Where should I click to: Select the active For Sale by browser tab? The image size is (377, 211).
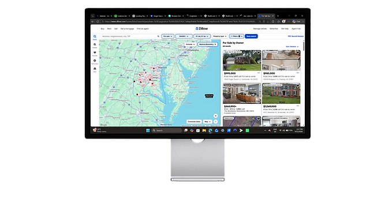pyautogui.click(x=266, y=16)
